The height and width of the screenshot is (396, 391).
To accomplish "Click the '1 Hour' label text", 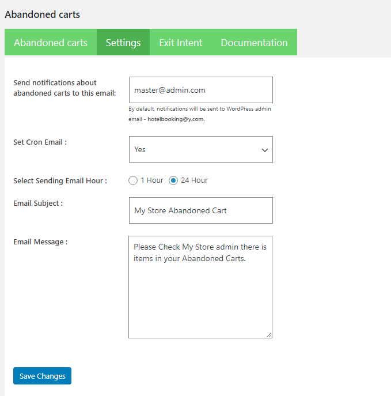I will pyautogui.click(x=152, y=180).
